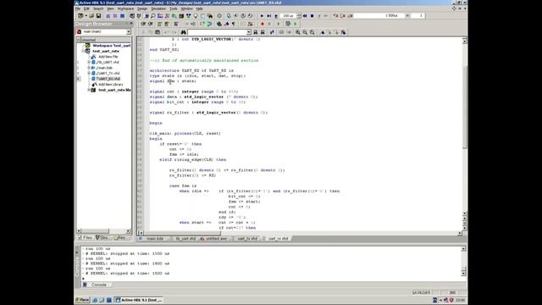Click the Run For icon
The height and width of the screenshot is (305, 542).
[276, 16]
